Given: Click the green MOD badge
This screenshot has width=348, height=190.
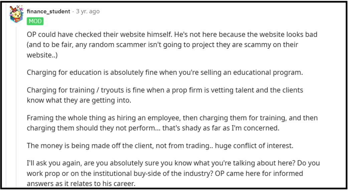Looking at the screenshot, I should click(35, 21).
